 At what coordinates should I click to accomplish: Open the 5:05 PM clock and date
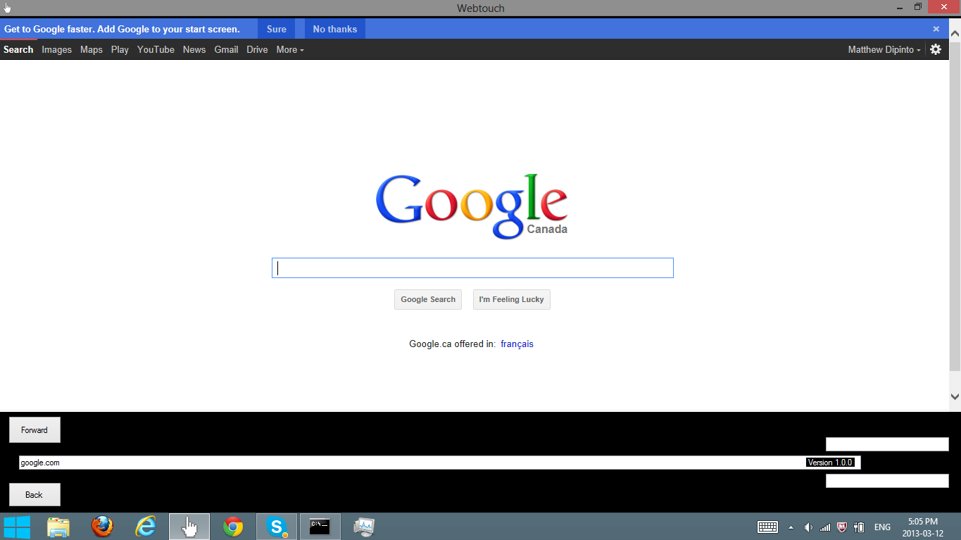(923, 527)
